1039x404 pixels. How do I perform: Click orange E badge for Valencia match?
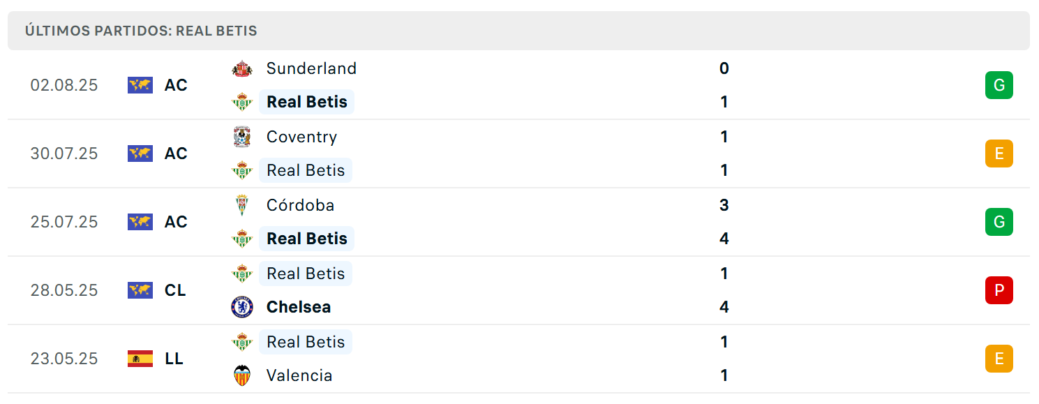tap(999, 359)
